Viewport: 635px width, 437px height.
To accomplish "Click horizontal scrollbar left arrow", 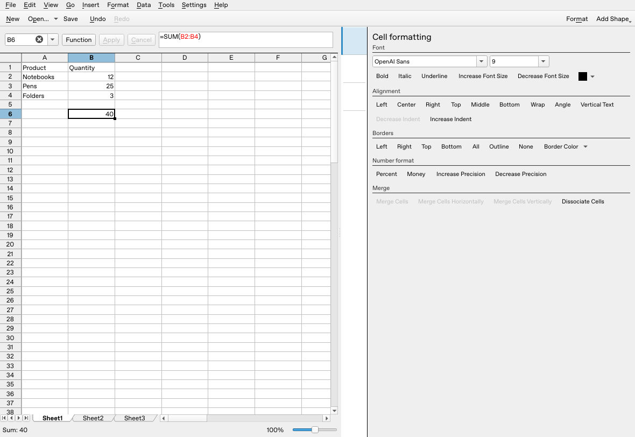I will pyautogui.click(x=163, y=418).
